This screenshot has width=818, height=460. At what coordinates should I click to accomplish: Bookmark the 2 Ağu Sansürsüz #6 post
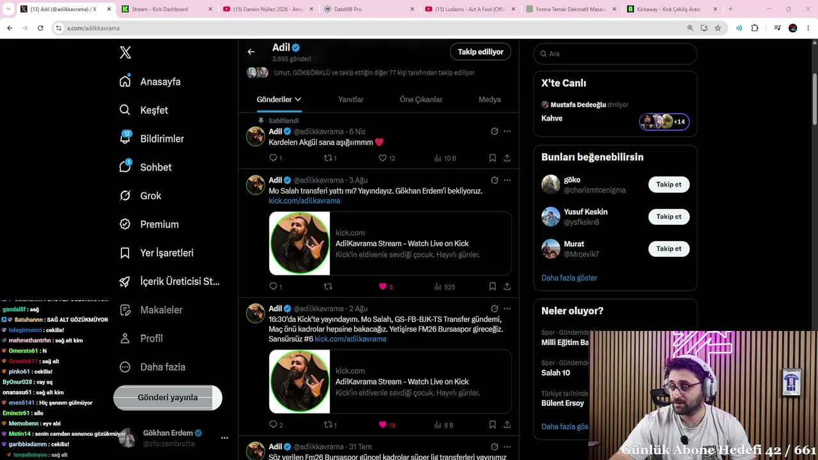pos(492,424)
